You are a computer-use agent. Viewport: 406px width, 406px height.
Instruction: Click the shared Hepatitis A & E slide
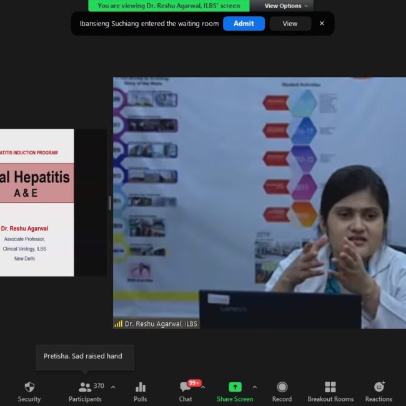pyautogui.click(x=37, y=202)
